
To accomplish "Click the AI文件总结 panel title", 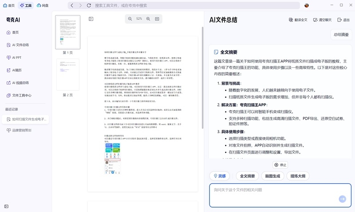I will coord(223,20).
